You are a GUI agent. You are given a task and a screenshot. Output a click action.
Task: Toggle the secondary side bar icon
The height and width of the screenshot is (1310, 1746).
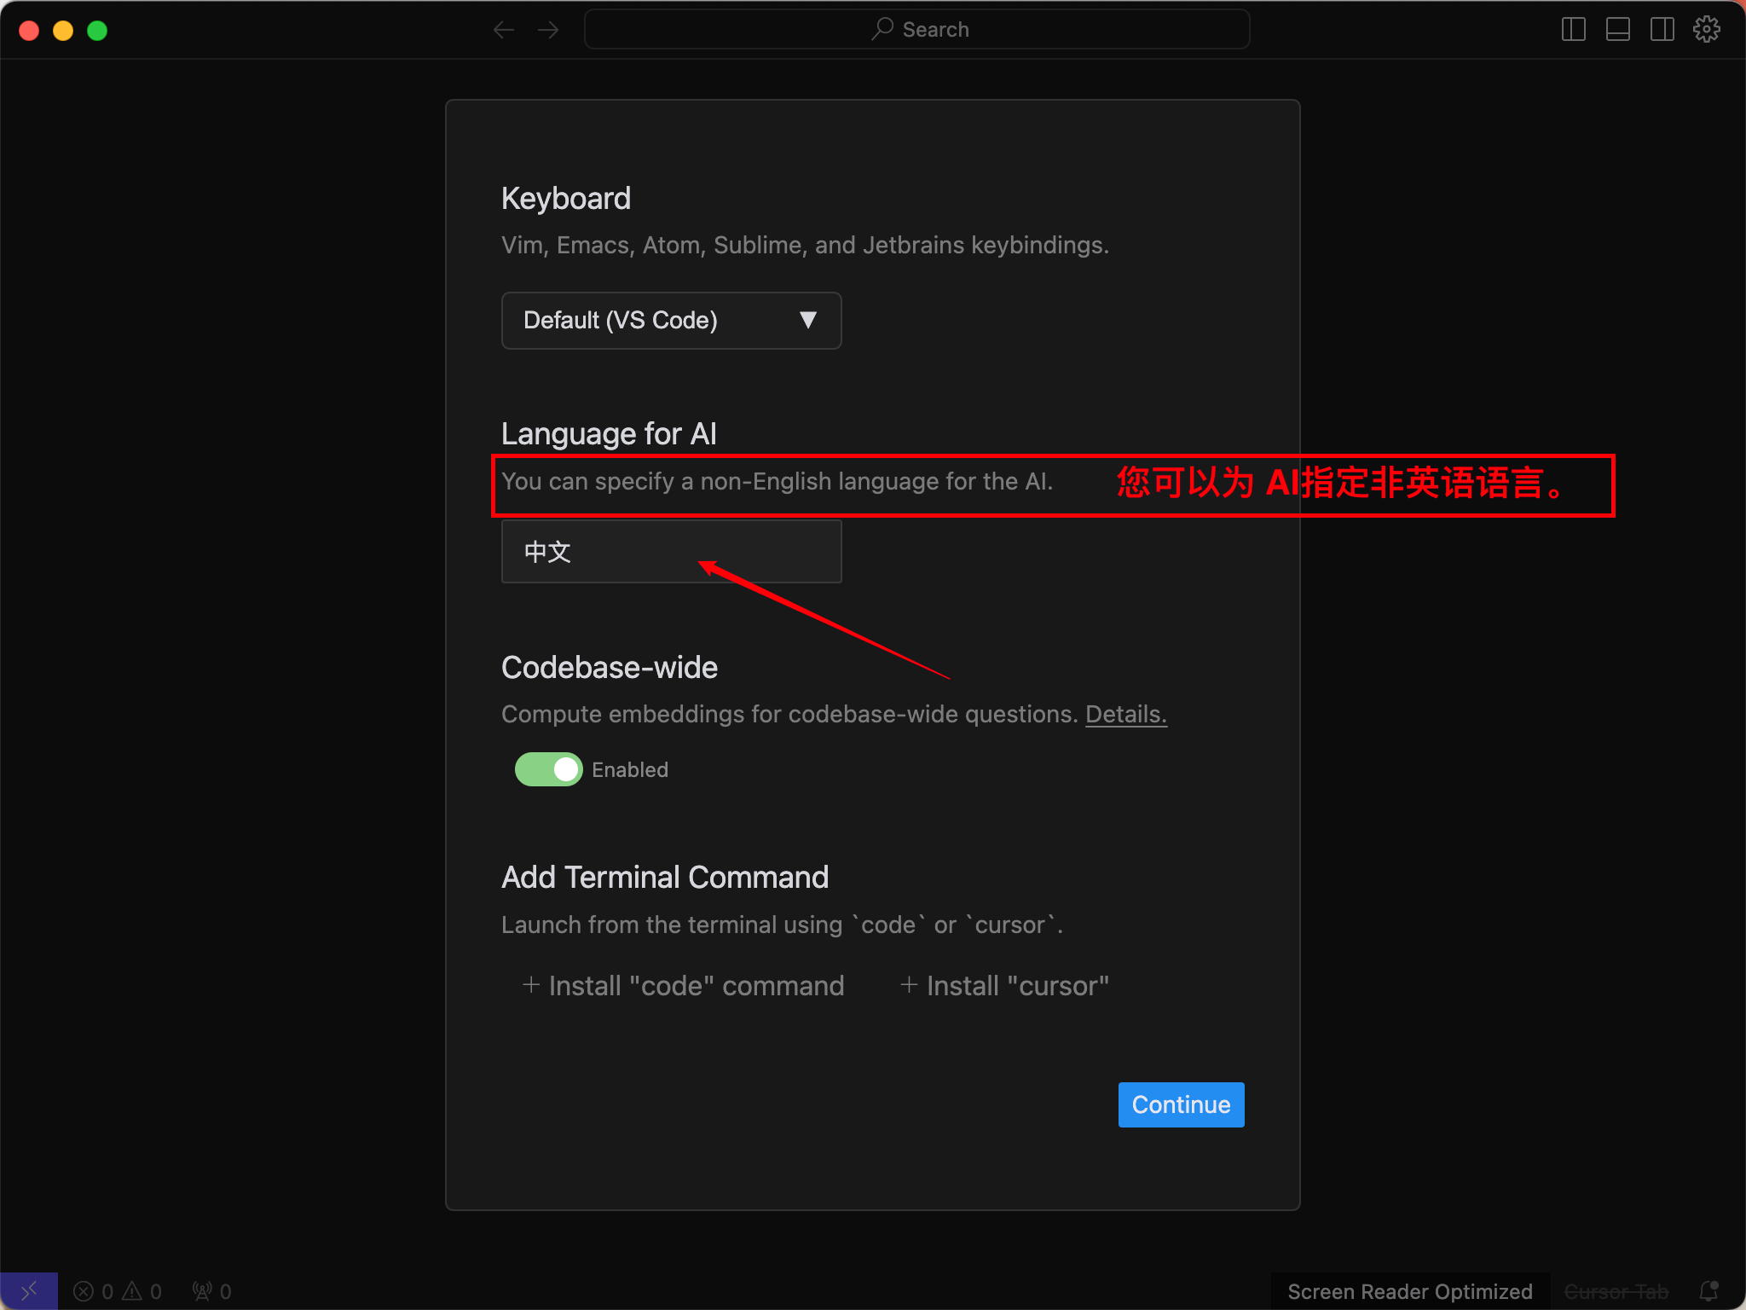(x=1662, y=30)
